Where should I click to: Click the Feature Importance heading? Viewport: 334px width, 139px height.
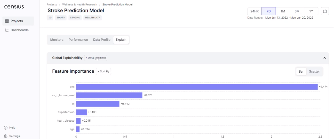click(x=73, y=71)
